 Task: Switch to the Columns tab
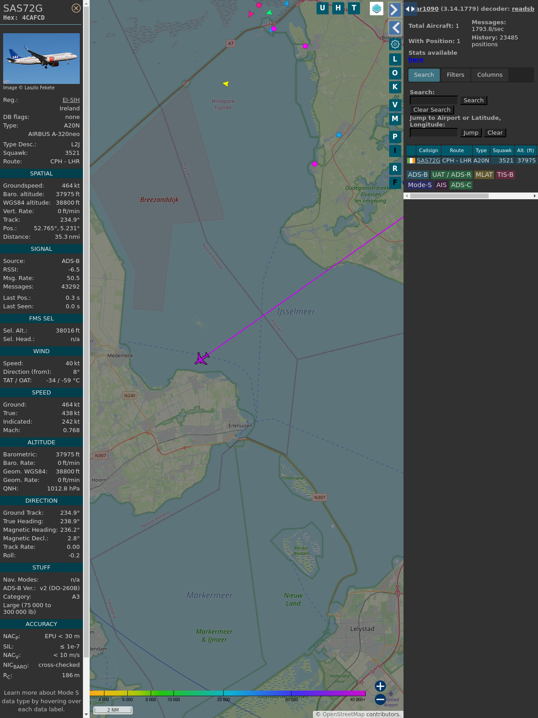pyautogui.click(x=490, y=75)
